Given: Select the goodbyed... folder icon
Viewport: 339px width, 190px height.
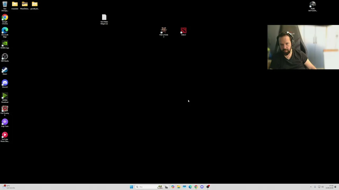Looking at the screenshot, I should (x=35, y=6).
